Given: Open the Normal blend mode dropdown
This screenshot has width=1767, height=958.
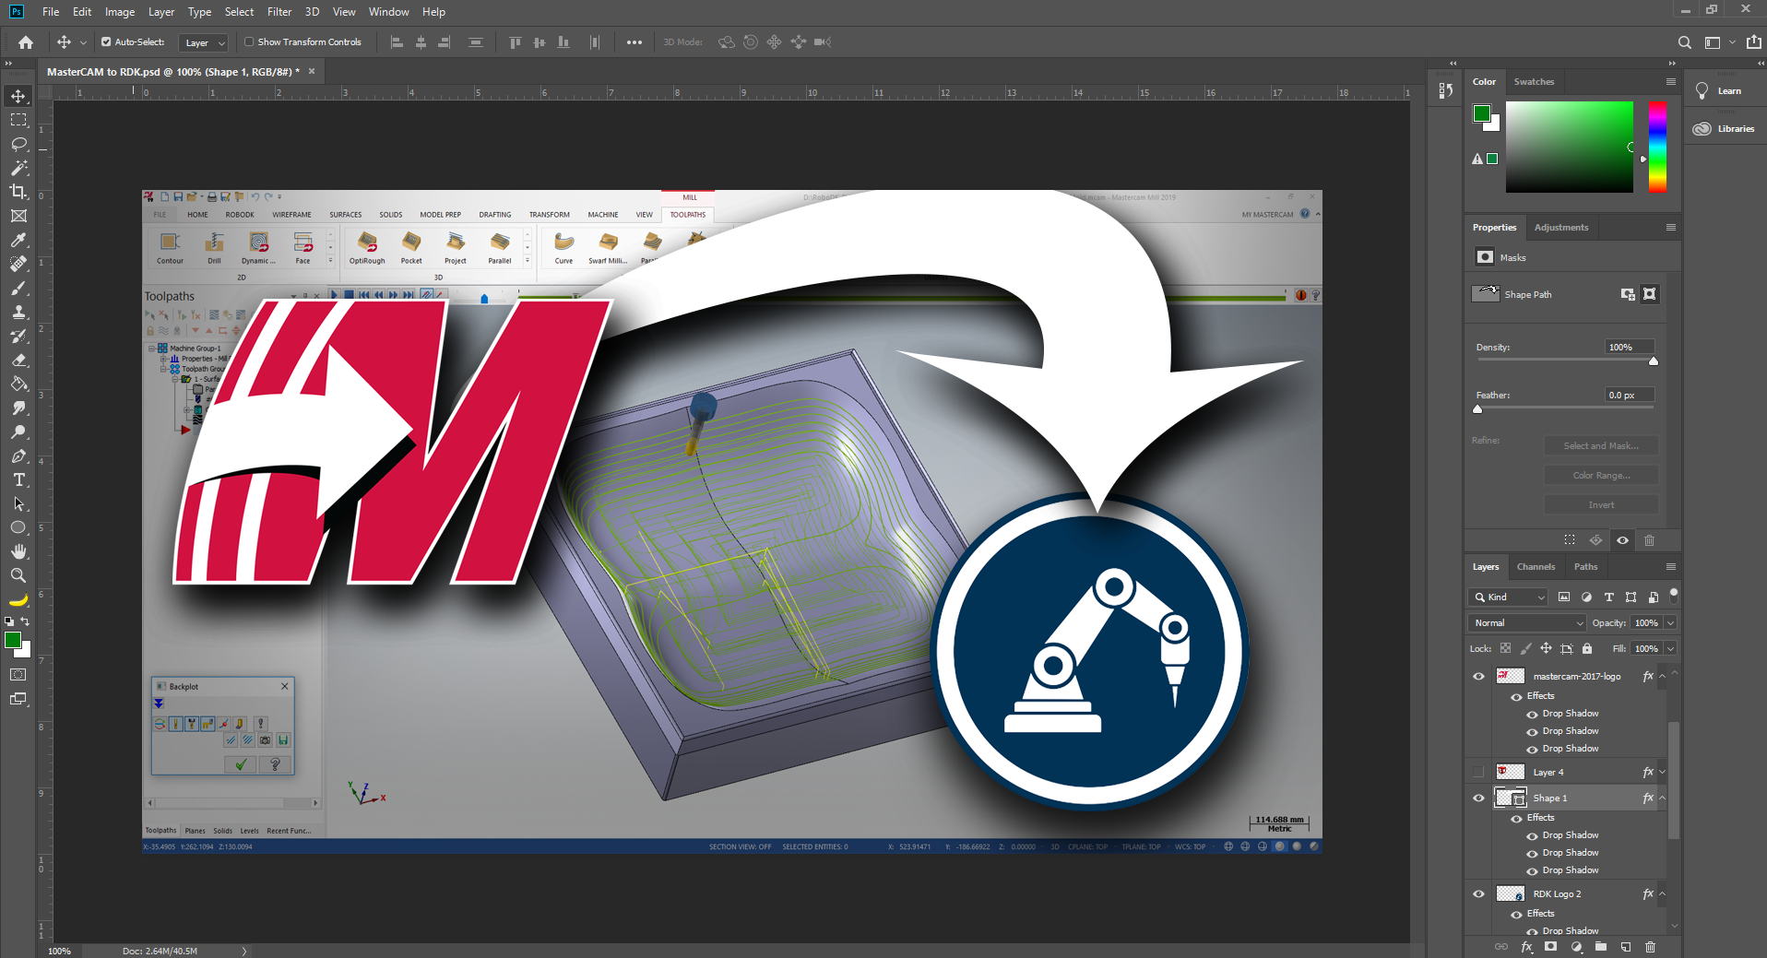Looking at the screenshot, I should (x=1525, y=623).
